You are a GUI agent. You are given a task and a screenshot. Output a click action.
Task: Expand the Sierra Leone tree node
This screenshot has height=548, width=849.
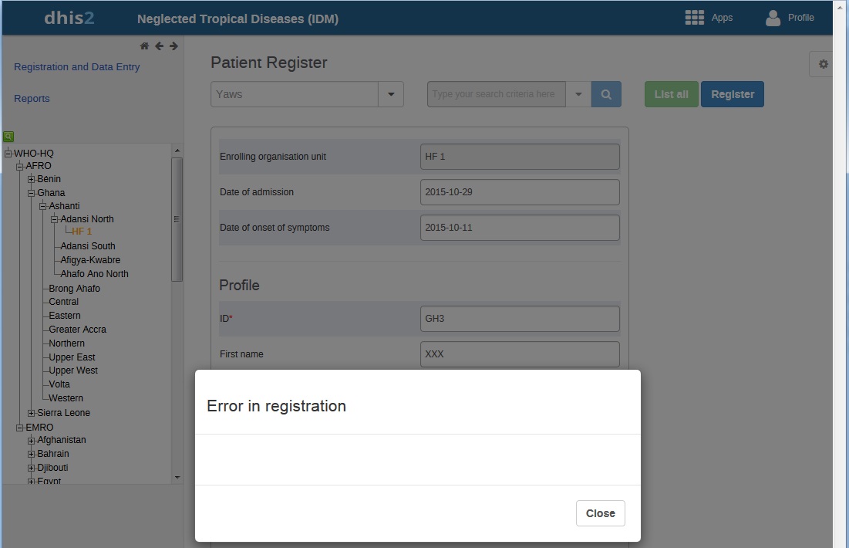point(32,413)
